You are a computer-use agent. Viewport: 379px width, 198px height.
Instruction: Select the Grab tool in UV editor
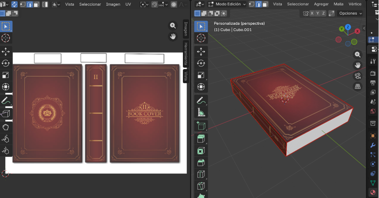click(x=6, y=127)
